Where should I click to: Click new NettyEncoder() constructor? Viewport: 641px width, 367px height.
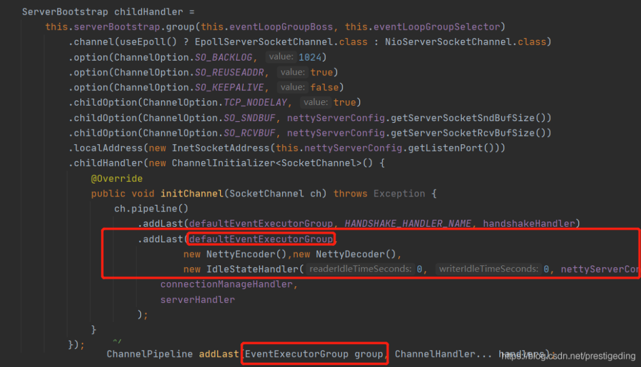click(235, 255)
